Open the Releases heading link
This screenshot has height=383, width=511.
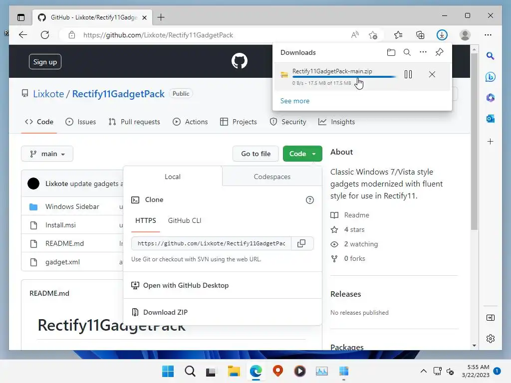[345, 294]
